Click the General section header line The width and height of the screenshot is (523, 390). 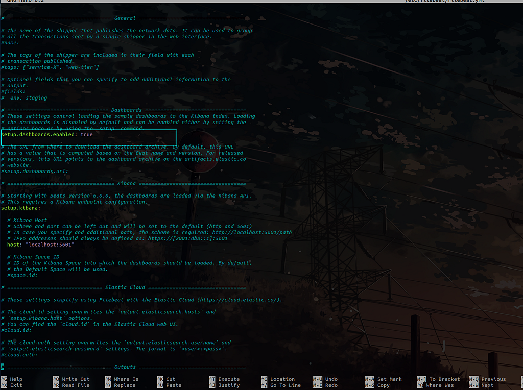point(124,18)
